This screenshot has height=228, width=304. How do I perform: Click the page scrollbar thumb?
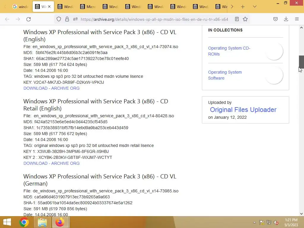[301, 62]
